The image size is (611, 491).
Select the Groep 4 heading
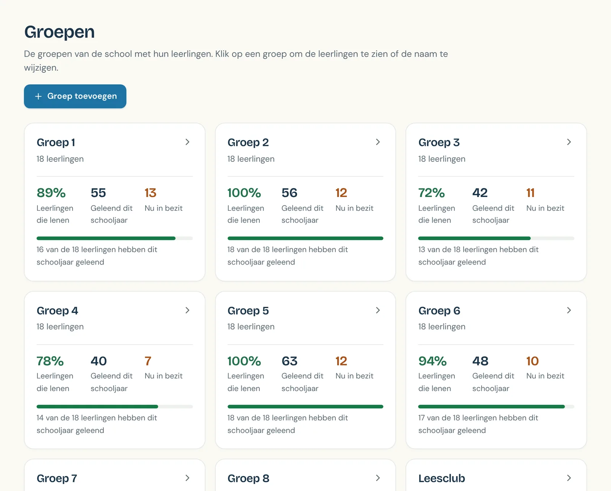tap(57, 311)
